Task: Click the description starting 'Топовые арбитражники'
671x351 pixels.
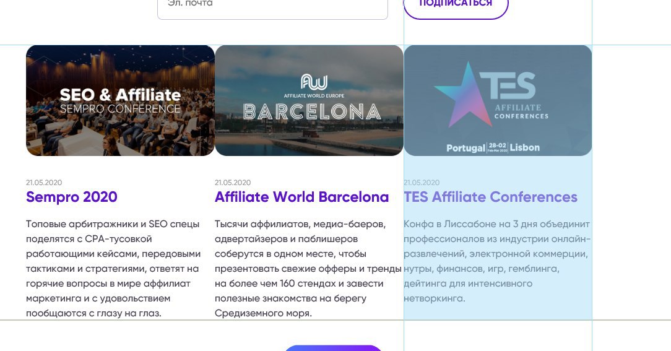Action: pos(113,269)
